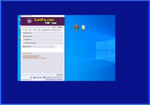Switch to the Test Mode tab
Viewport: 150px width, 105px height.
(x=25, y=30)
